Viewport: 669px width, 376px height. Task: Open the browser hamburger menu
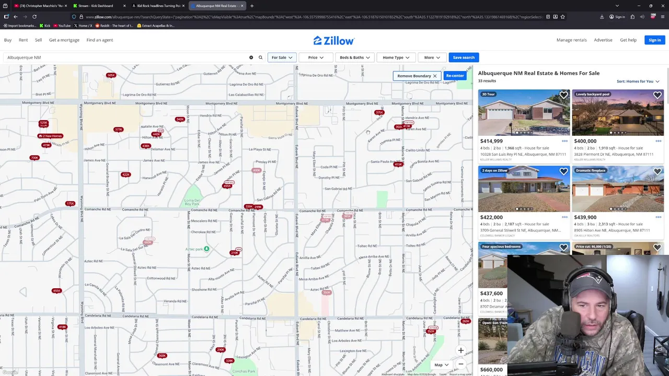[x=663, y=17]
